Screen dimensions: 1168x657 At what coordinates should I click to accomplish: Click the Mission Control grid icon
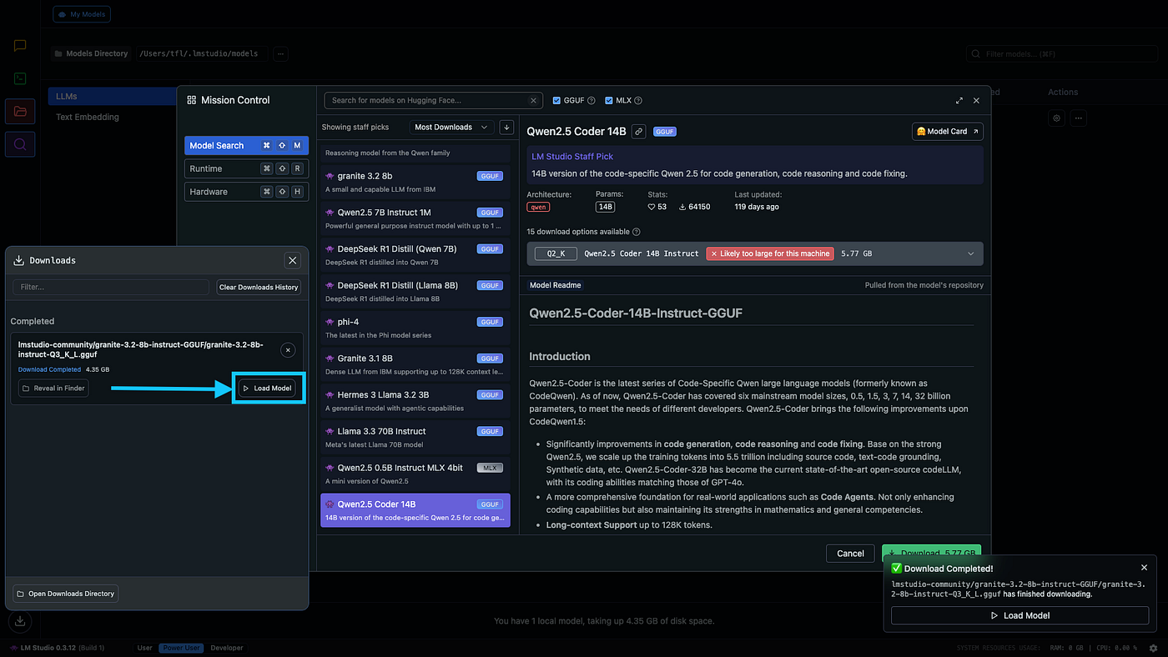pos(192,100)
